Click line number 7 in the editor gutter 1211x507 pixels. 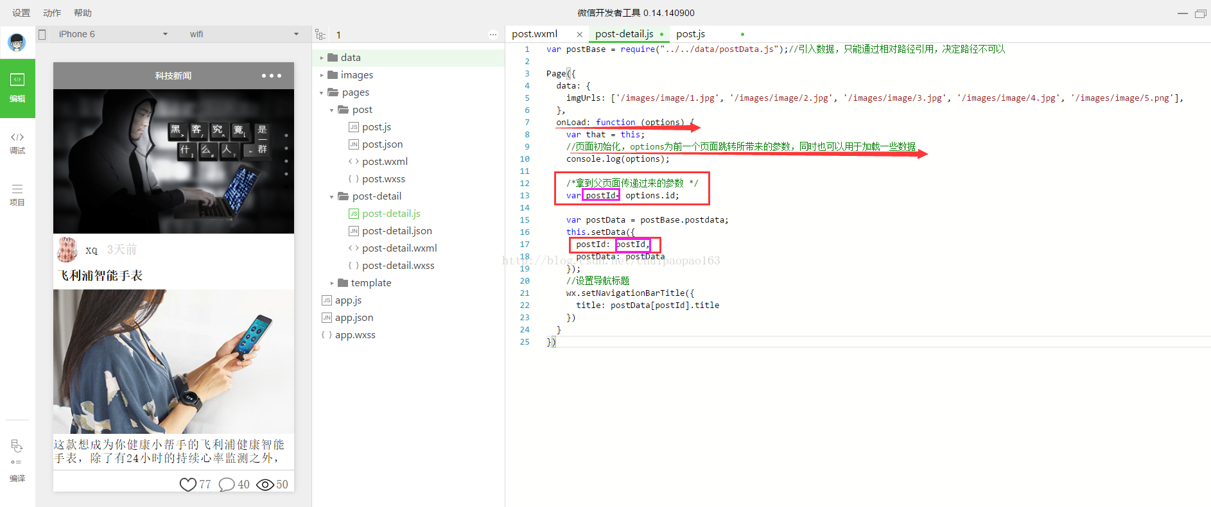pos(527,123)
